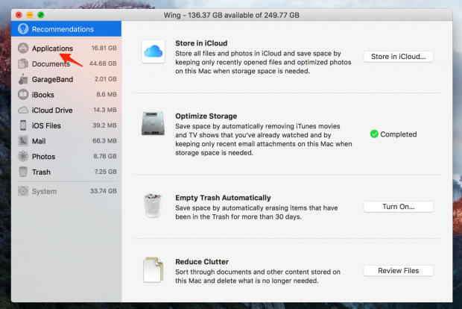Click the Mail stamp icon
Image resolution: width=462 pixels, height=309 pixels.
(x=23, y=141)
